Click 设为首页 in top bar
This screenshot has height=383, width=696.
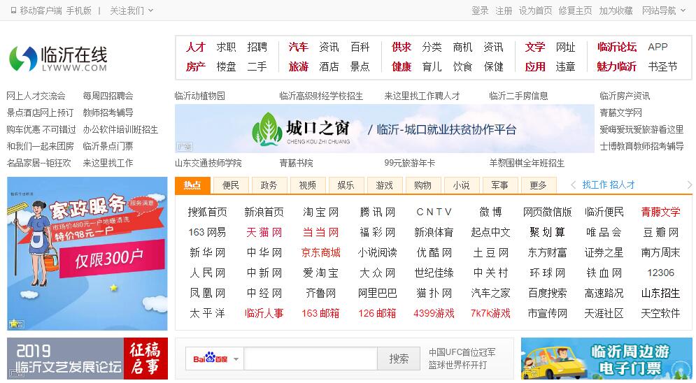click(x=536, y=10)
